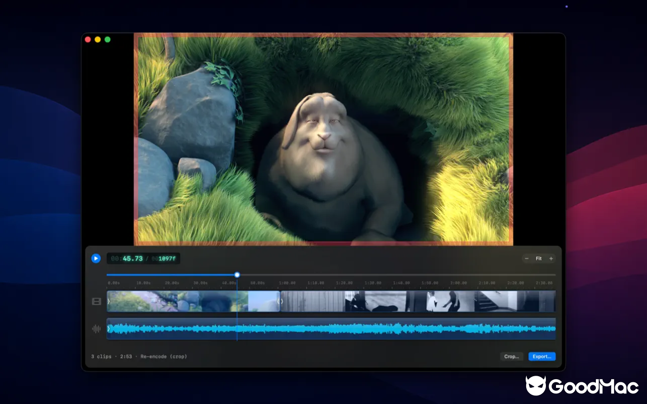Viewport: 647px width, 404px height.
Task: Select the colorful bunny clip in the video track
Action: coord(193,301)
